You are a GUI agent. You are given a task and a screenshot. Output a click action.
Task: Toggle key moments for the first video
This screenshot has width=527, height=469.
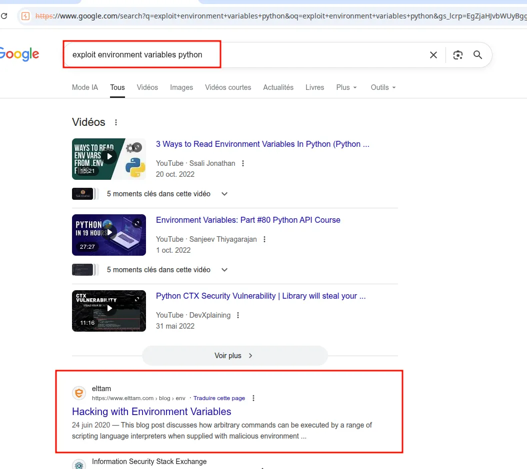tap(224, 194)
